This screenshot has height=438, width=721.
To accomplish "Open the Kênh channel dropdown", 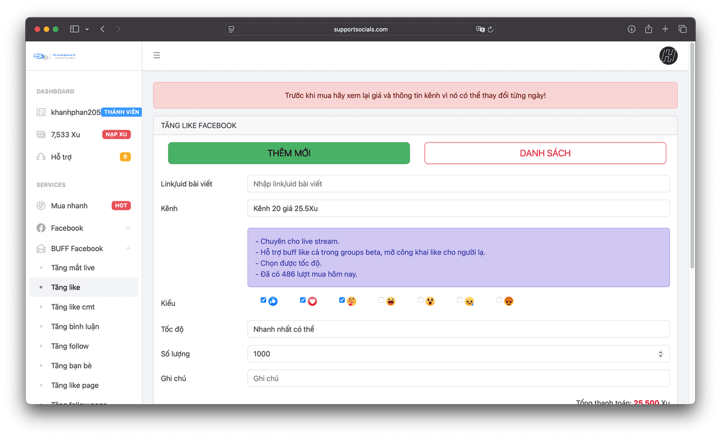I will point(458,208).
